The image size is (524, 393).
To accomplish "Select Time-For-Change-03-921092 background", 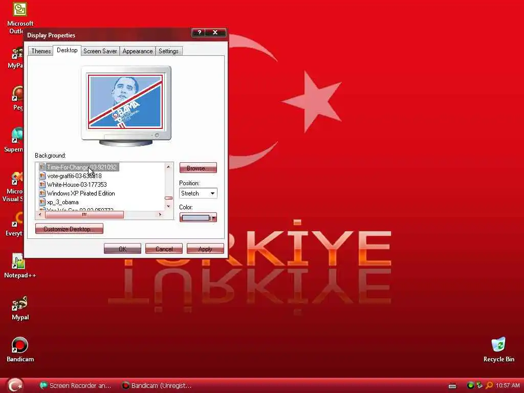I will point(81,167).
